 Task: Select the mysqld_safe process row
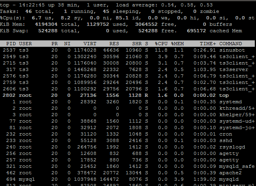(127, 166)
